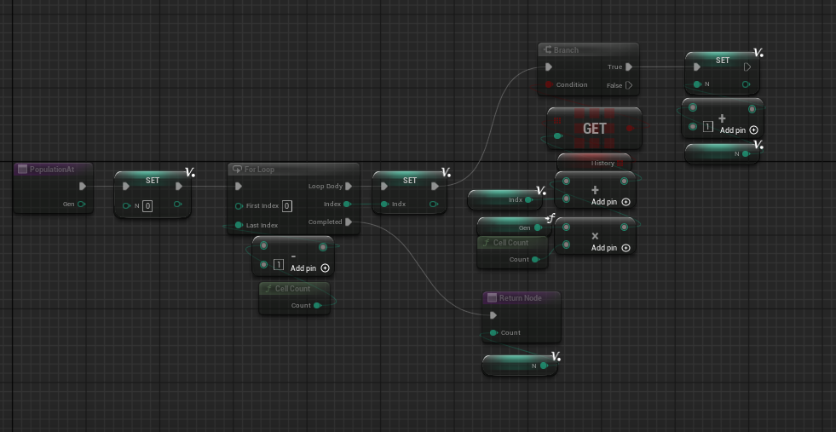Select the PopulationAt node title
Image resolution: width=836 pixels, height=432 pixels.
52,170
